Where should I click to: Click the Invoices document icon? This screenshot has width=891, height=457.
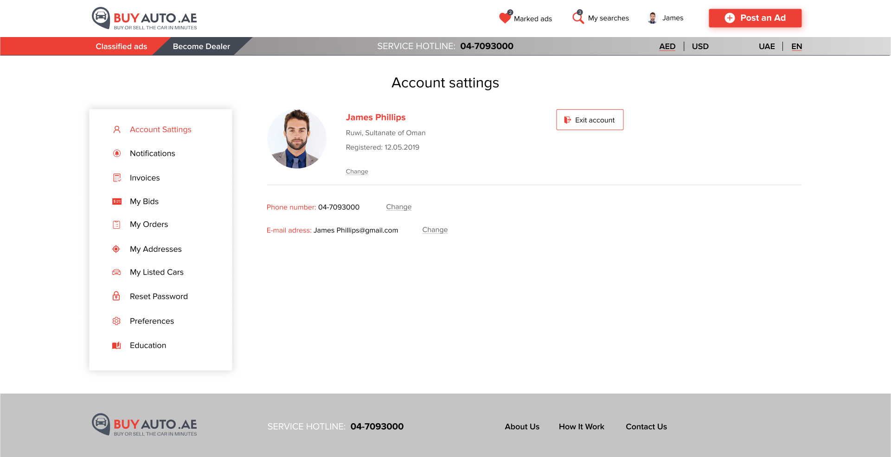point(117,178)
